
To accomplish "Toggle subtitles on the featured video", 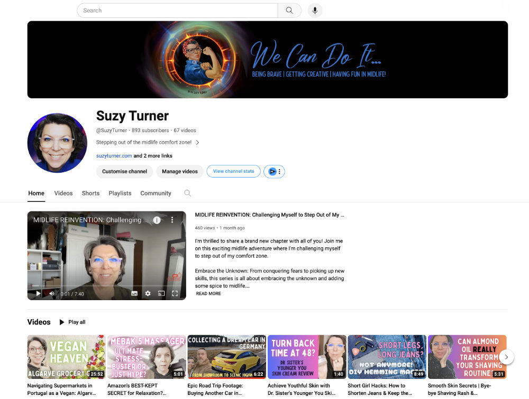I will coord(134,293).
